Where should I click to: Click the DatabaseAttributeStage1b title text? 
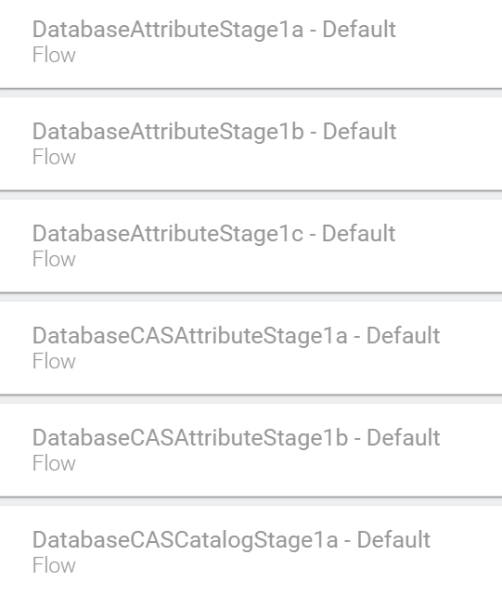tap(214, 132)
